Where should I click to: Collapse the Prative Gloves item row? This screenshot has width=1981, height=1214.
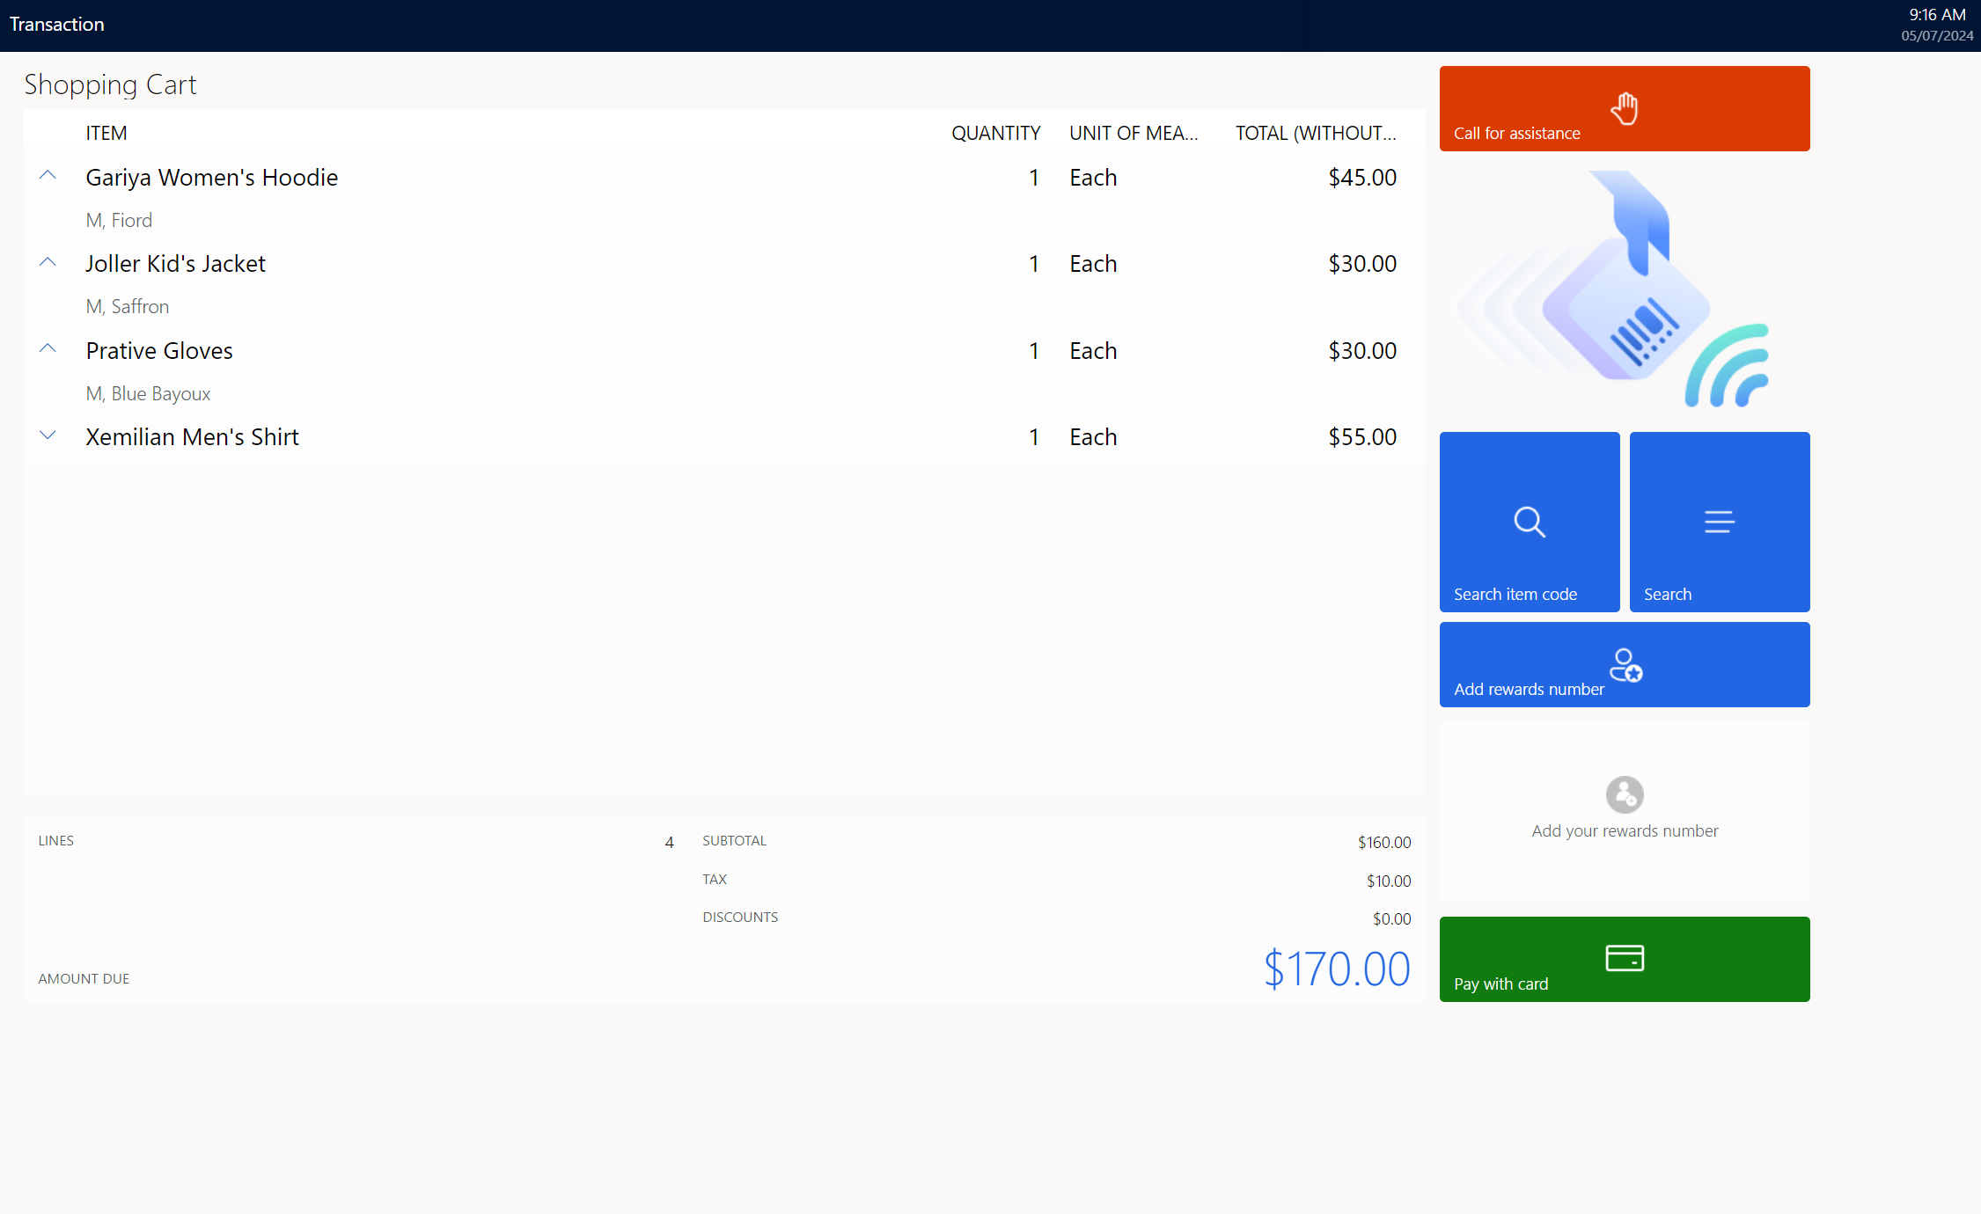pyautogui.click(x=47, y=349)
